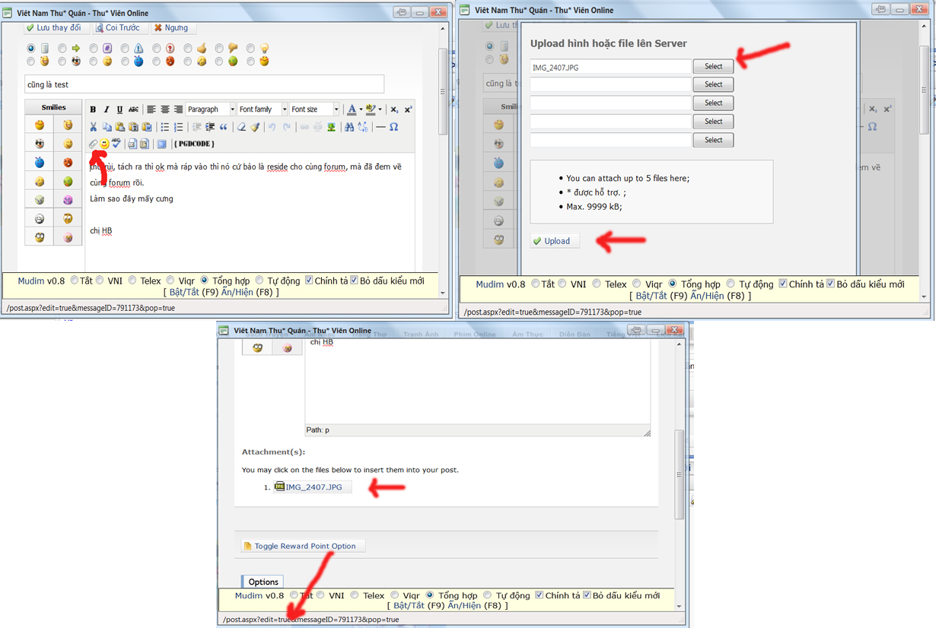Toggle Bold formatting in the left editor

[x=93, y=109]
